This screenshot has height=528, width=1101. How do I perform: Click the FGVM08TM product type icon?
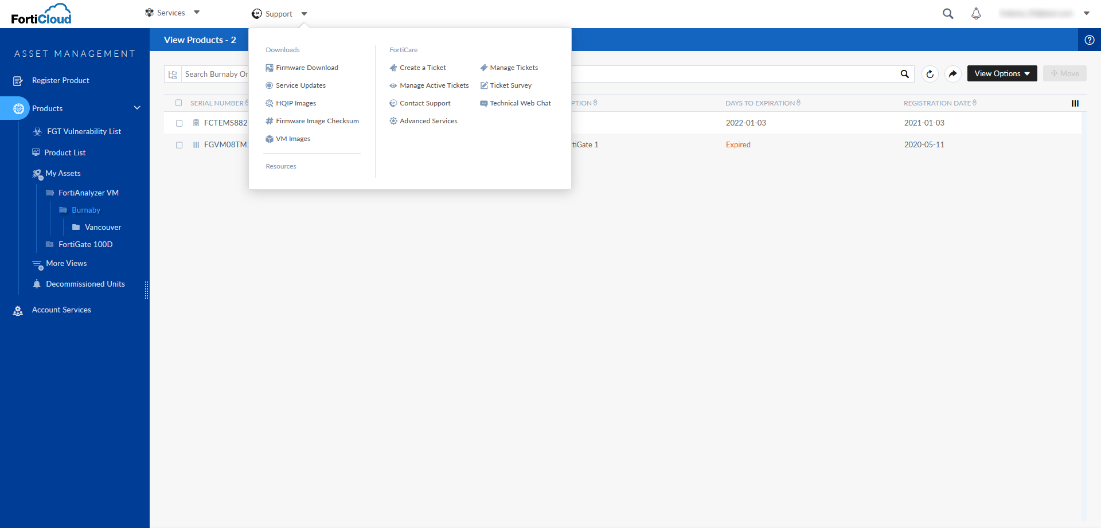point(196,145)
